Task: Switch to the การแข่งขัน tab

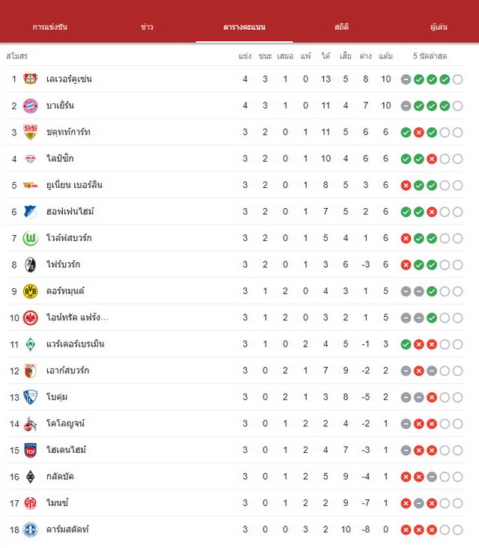Action: point(50,27)
